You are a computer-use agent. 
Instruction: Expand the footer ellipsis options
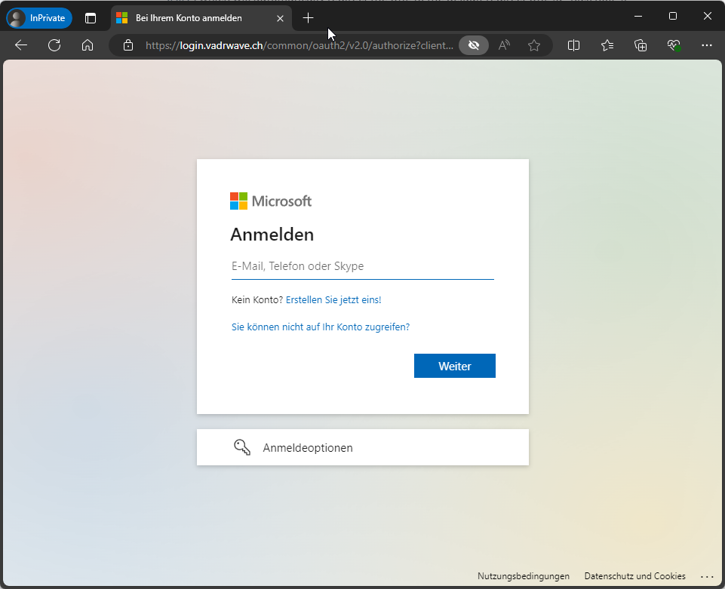tap(707, 576)
